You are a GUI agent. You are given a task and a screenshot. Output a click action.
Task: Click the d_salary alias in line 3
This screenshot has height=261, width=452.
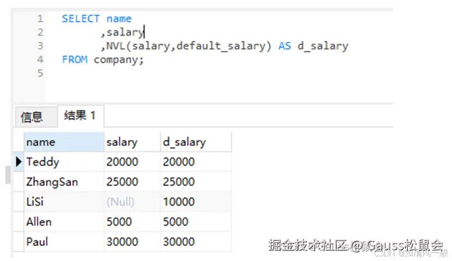point(323,46)
